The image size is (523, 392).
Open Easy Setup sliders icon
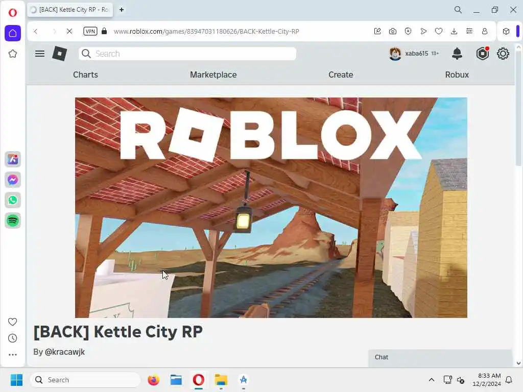tap(469, 31)
